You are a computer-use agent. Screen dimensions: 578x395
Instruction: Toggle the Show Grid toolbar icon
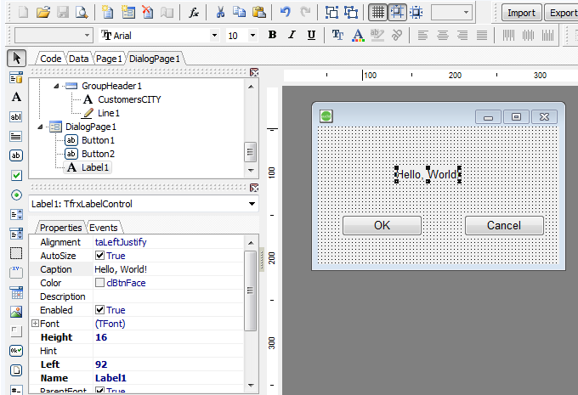pyautogui.click(x=378, y=12)
